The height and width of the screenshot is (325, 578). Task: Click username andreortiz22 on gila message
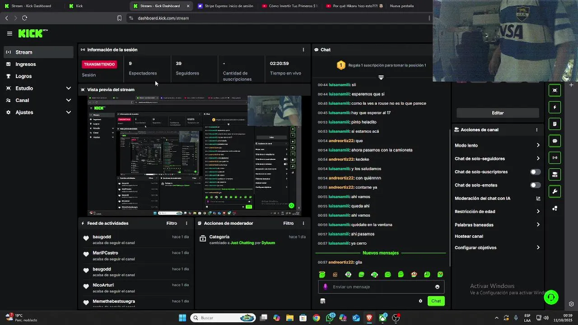(341, 262)
